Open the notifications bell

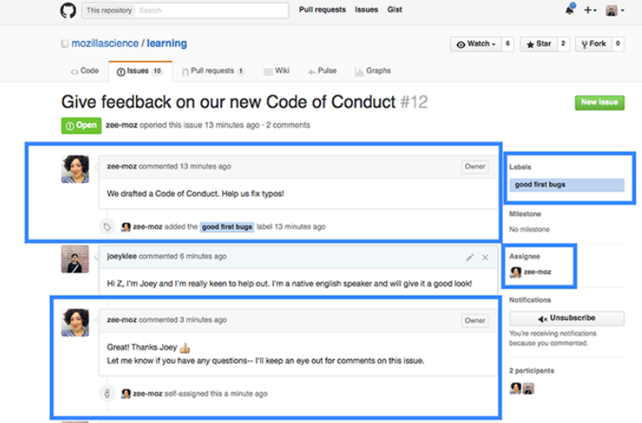[570, 10]
